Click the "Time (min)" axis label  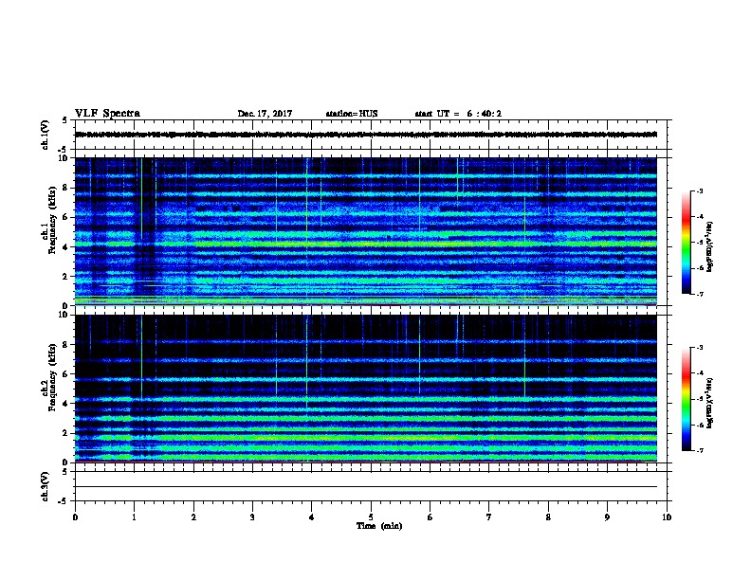tap(379, 526)
